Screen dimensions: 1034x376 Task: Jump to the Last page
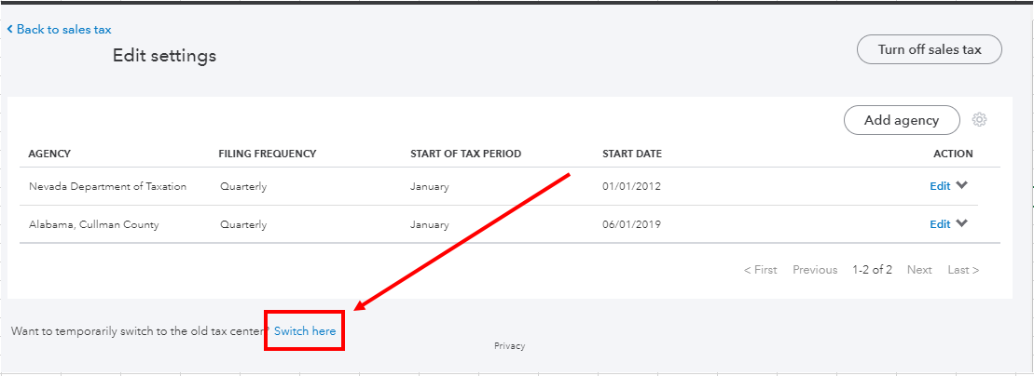(x=963, y=270)
